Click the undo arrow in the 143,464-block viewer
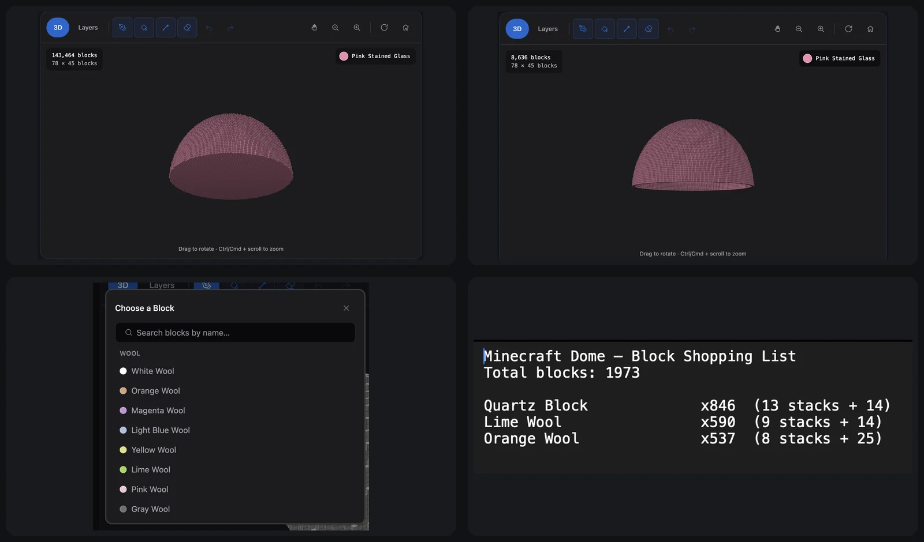The image size is (924, 542). tap(209, 28)
